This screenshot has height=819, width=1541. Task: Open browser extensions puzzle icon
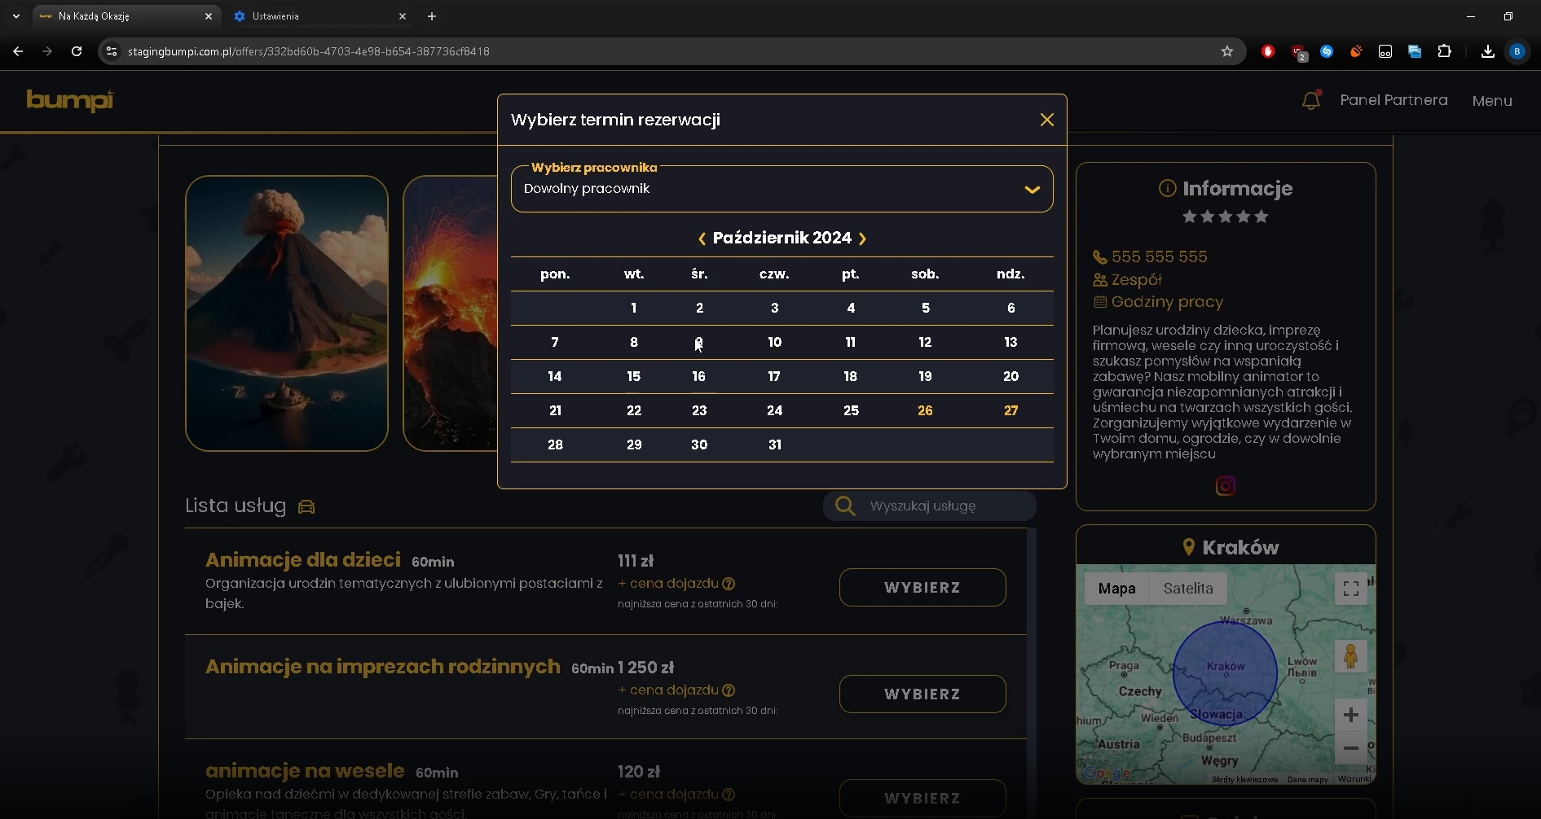click(1444, 51)
